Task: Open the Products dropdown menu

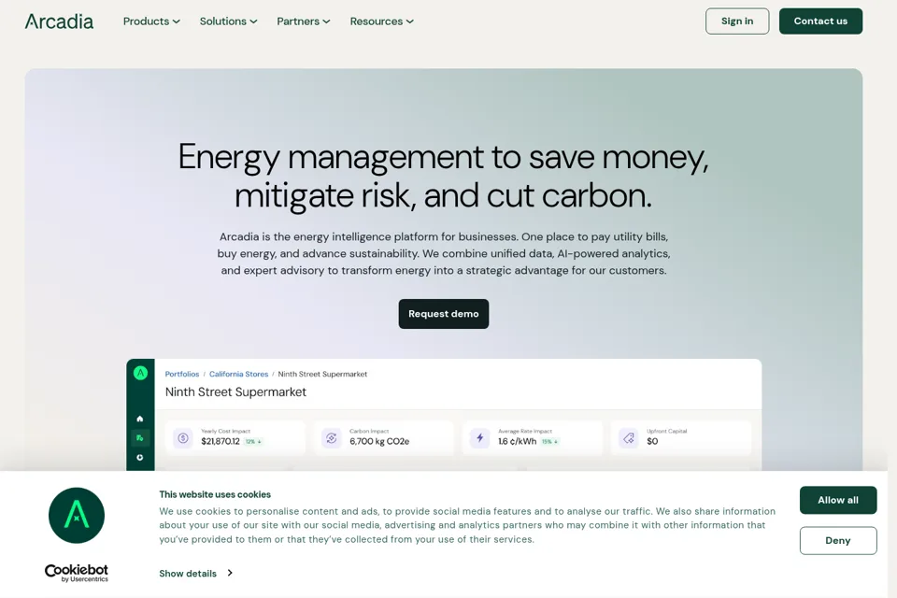Action: (151, 21)
